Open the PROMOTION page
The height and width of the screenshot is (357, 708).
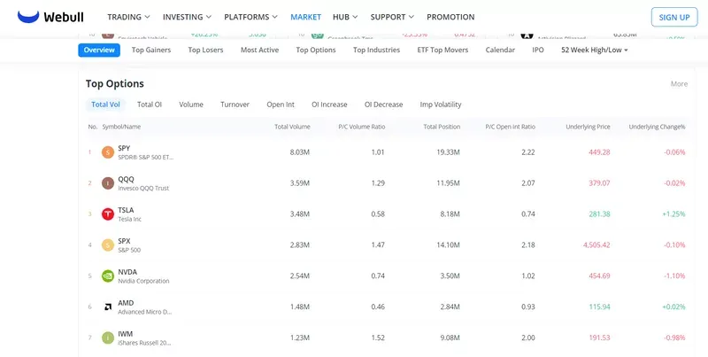pos(450,17)
